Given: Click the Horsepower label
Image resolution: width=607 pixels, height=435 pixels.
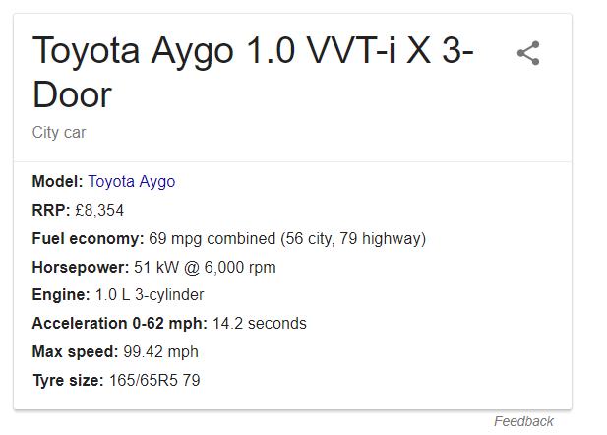Looking at the screenshot, I should [x=80, y=267].
